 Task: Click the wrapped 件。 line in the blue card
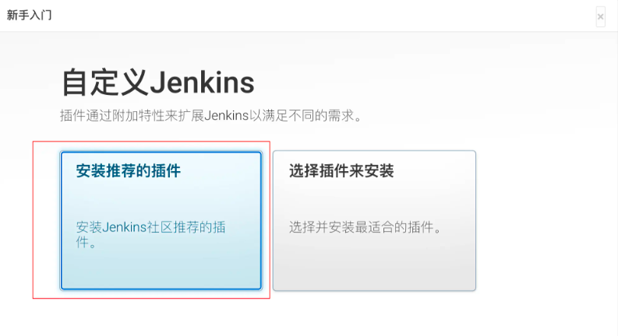point(86,243)
